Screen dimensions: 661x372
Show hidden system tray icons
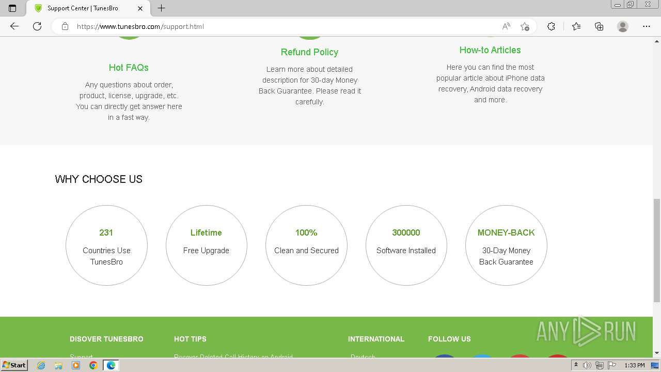[576, 365]
